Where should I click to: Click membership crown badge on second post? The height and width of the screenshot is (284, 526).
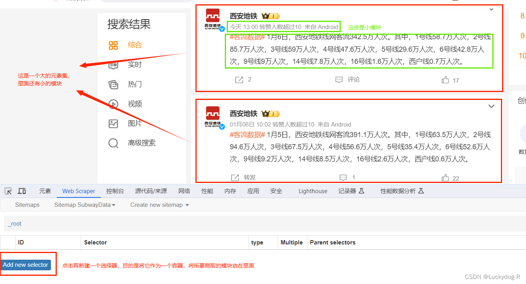pyautogui.click(x=271, y=114)
